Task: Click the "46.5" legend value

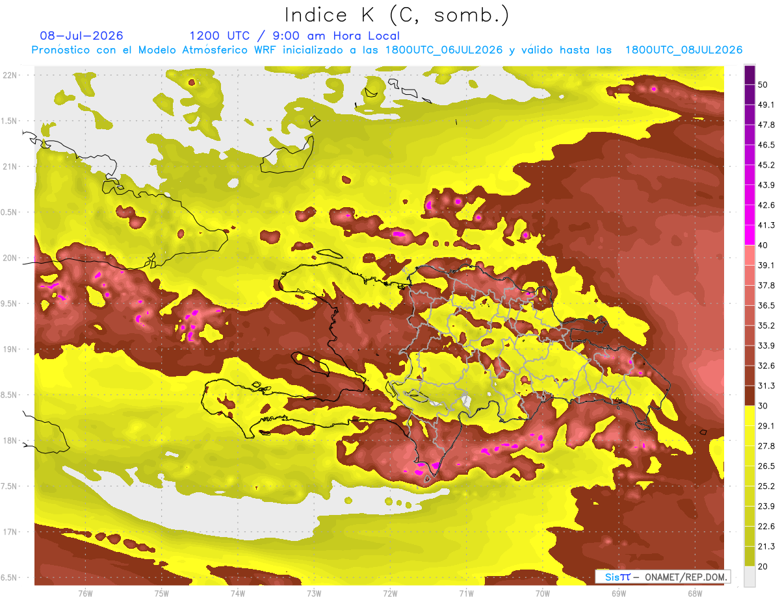Action: point(766,145)
